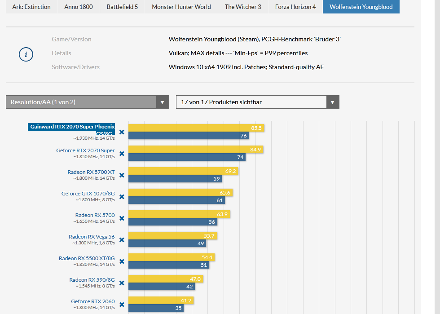This screenshot has height=314, width=440.
Task: Open the Geforce GTX 1070/8G link
Action: click(88, 194)
